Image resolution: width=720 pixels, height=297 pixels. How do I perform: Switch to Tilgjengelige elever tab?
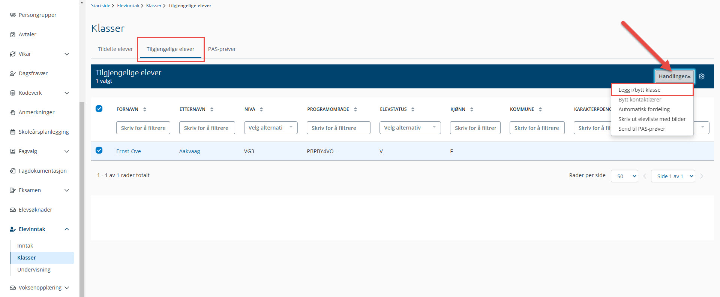coord(171,49)
